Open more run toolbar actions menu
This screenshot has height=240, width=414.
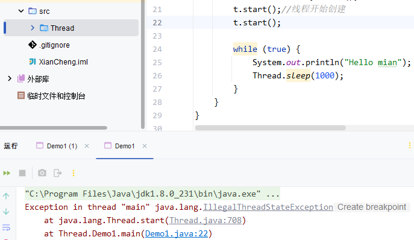click(x=74, y=173)
